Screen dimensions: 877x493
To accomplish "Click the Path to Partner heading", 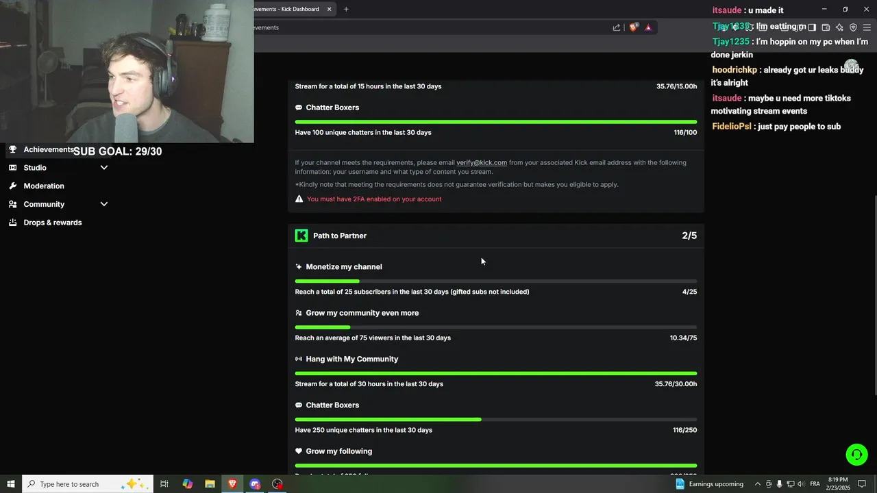I will pos(340,236).
